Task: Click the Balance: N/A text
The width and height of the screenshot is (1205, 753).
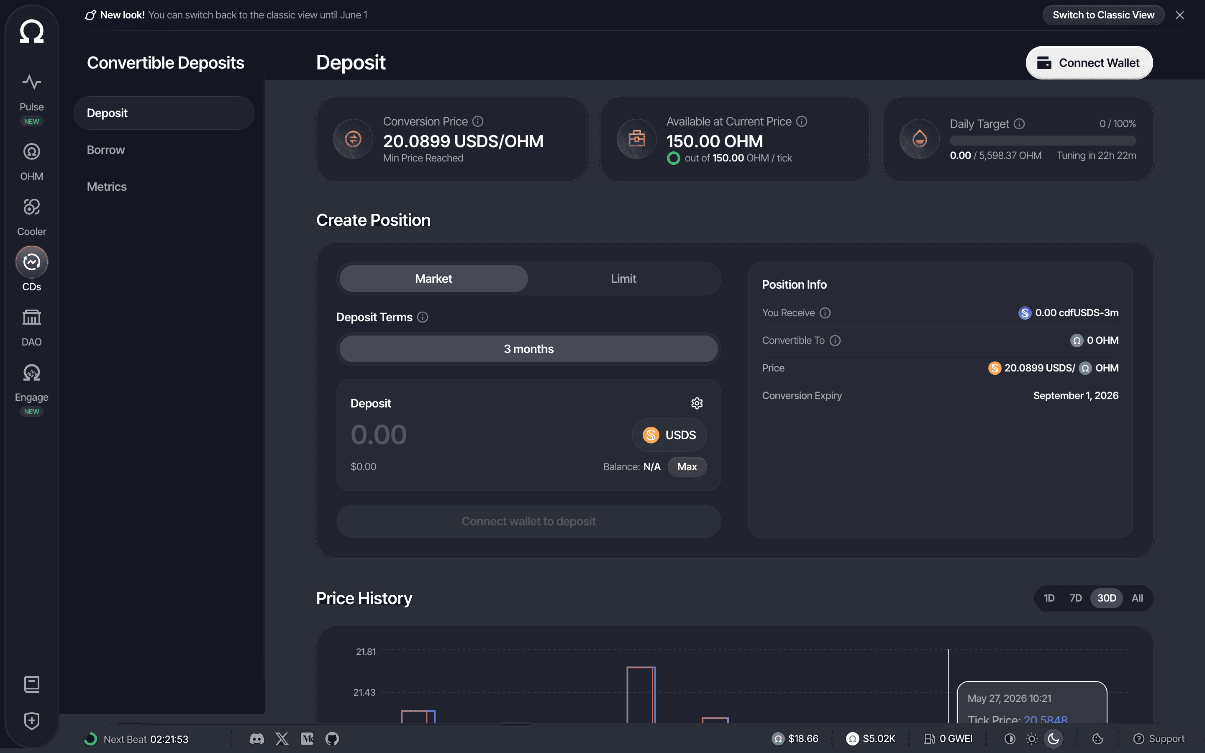Action: pos(631,466)
